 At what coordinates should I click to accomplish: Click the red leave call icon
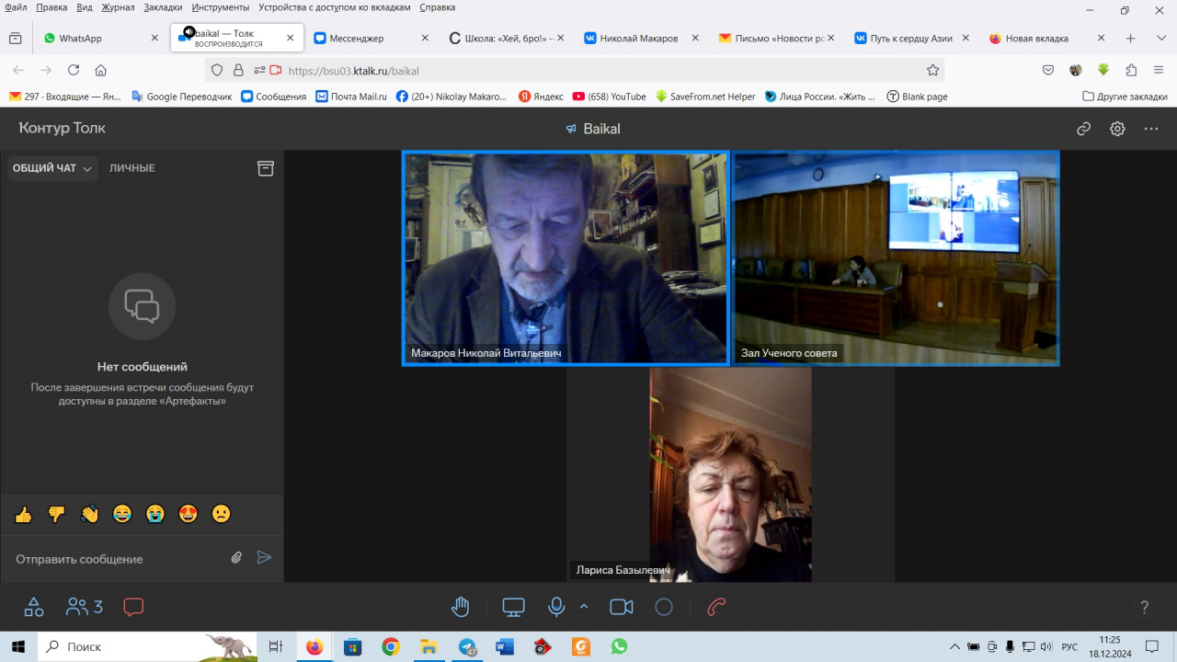[x=716, y=607]
